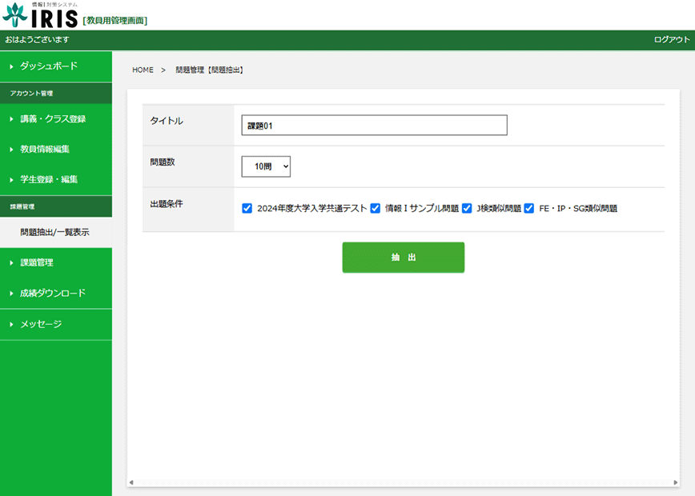Viewport: 695px width, 496px height.
Task: Open 課題管理 sidebar item
Action: coord(56,262)
